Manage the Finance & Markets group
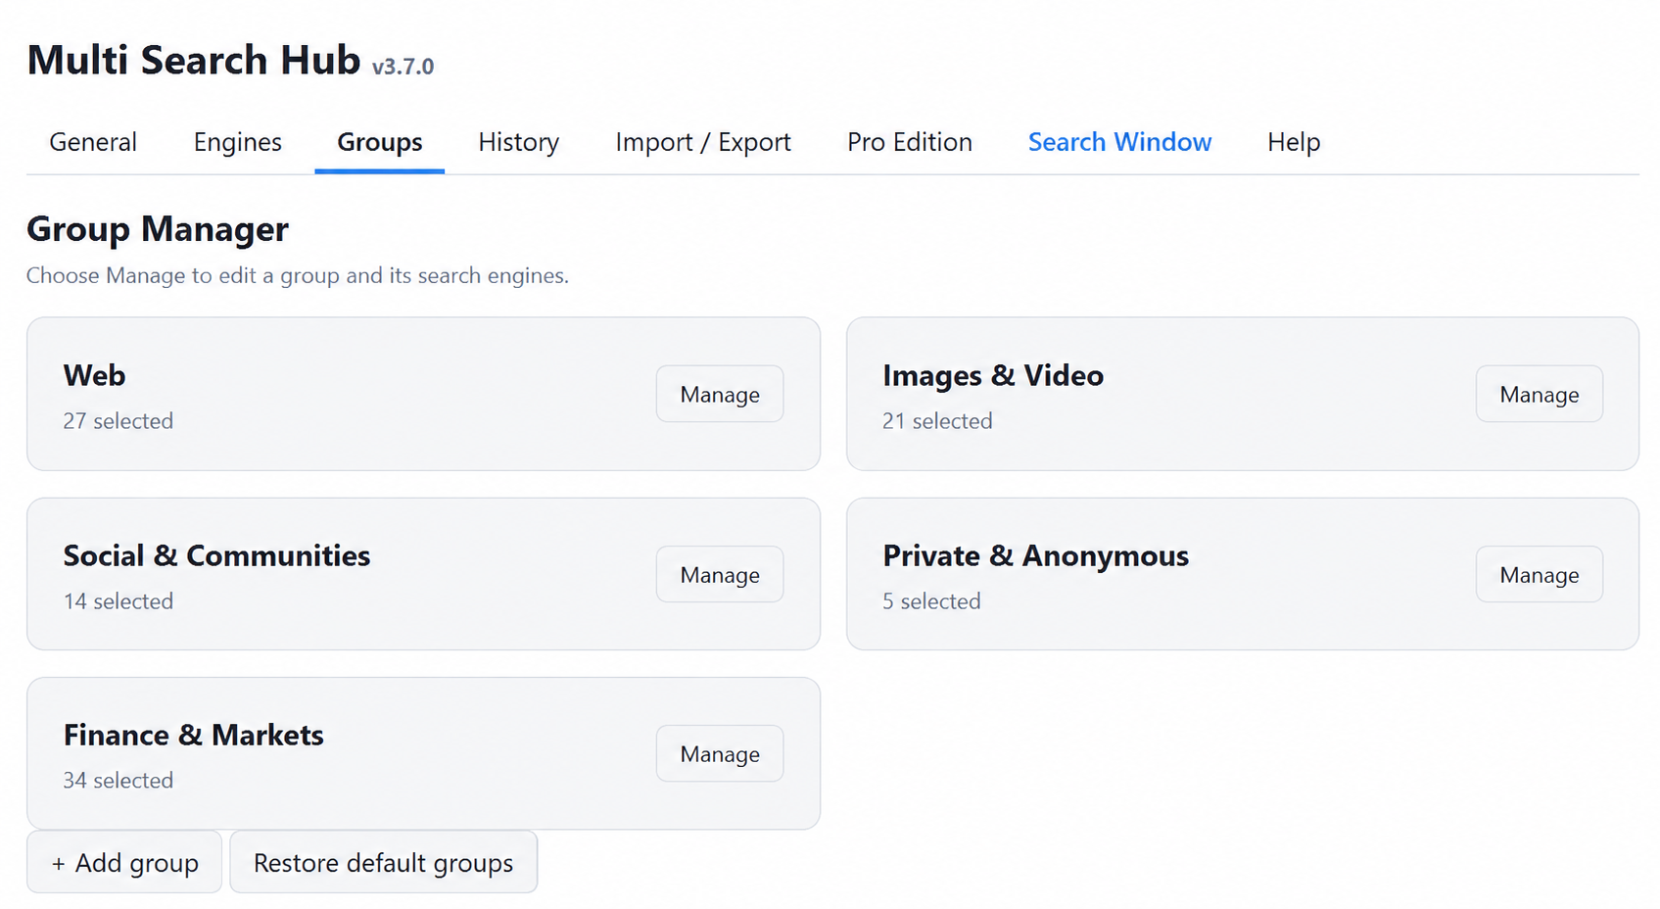 [720, 753]
